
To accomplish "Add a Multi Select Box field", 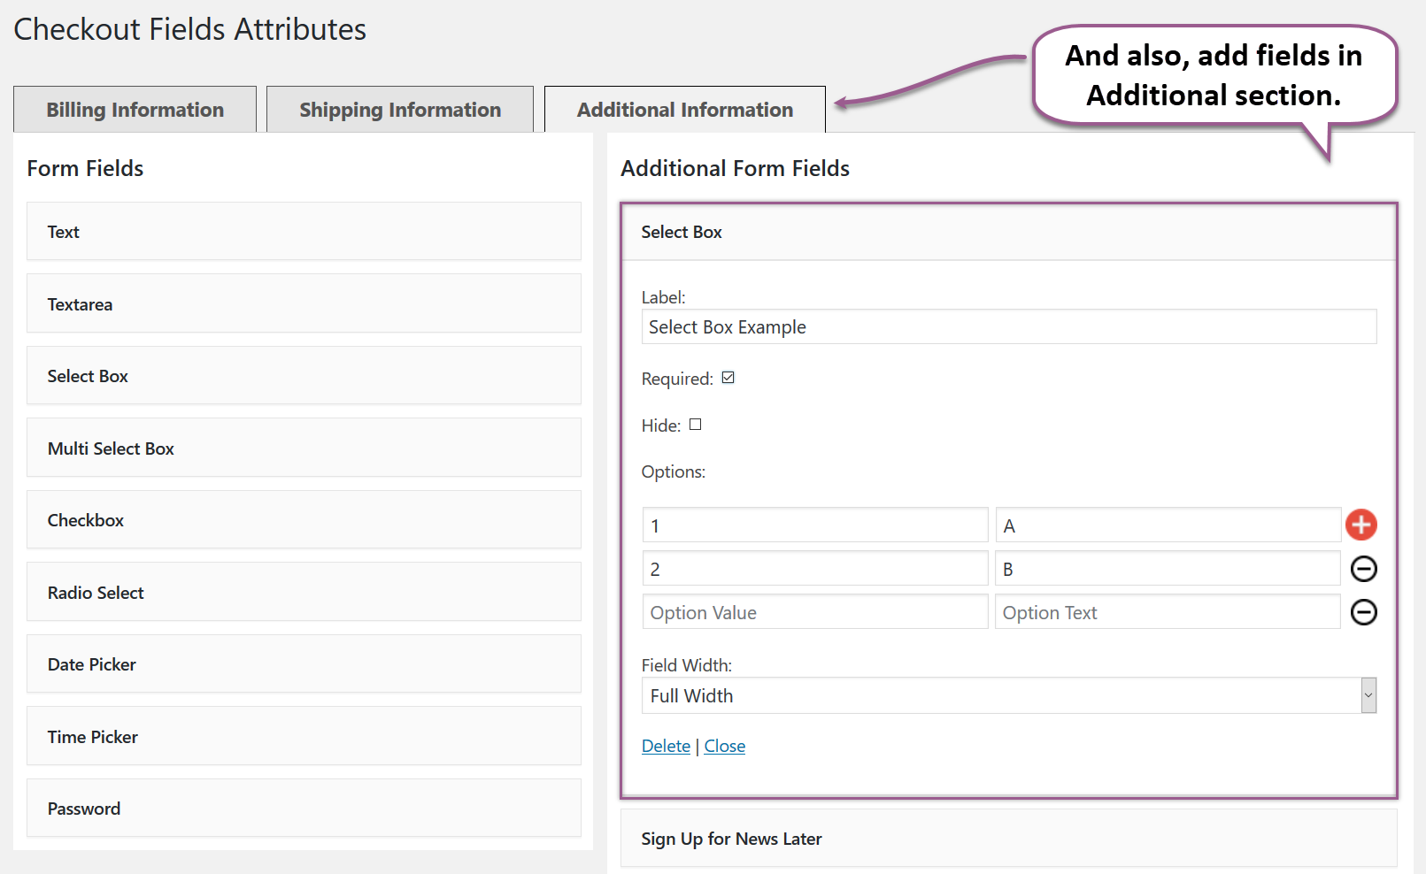I will [x=304, y=448].
